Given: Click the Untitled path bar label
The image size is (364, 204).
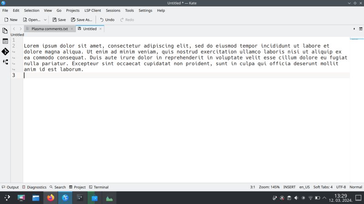Looking at the screenshot, I should pyautogui.click(x=17, y=35).
